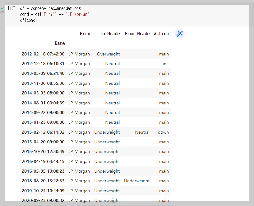Select the date 2014-03-03 08:00:00
This screenshot has height=206, width=254.
coord(43,93)
